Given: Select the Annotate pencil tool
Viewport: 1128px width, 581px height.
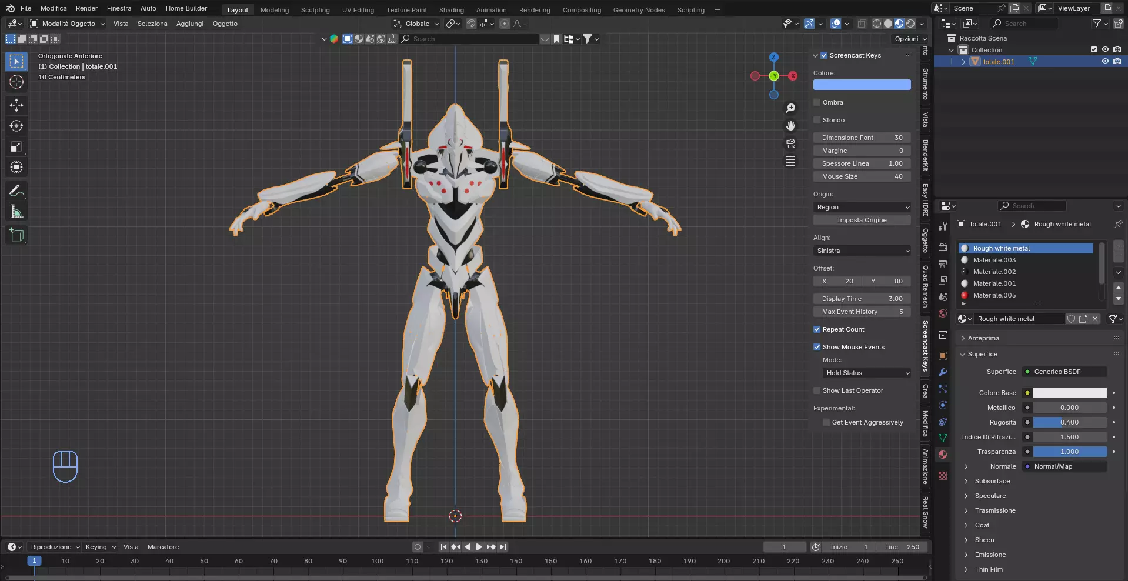Looking at the screenshot, I should [x=16, y=191].
